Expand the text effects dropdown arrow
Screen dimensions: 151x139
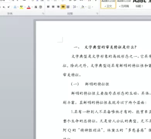18,7
